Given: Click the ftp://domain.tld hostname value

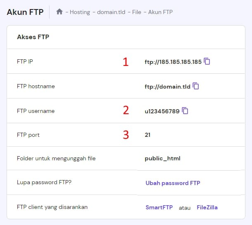Looking at the screenshot, I should point(167,87).
